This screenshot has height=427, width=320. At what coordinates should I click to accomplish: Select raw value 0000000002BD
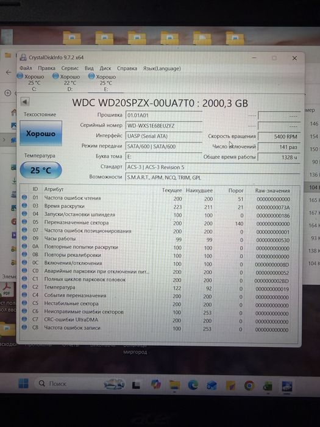click(272, 281)
